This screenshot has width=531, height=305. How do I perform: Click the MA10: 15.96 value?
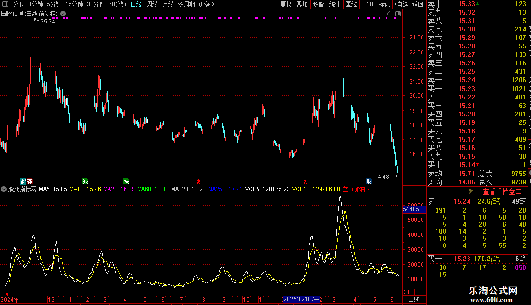(86, 190)
